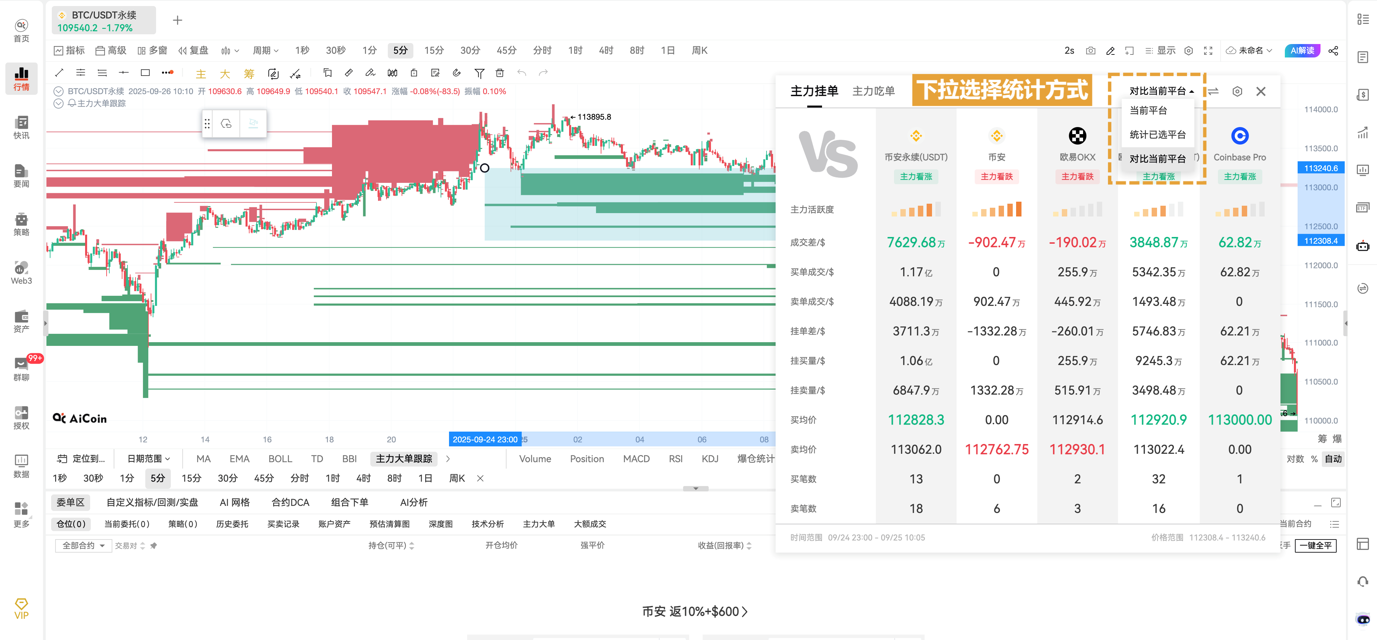Click the undo arrow in drawing toolbar
The width and height of the screenshot is (1377, 640).
click(522, 73)
